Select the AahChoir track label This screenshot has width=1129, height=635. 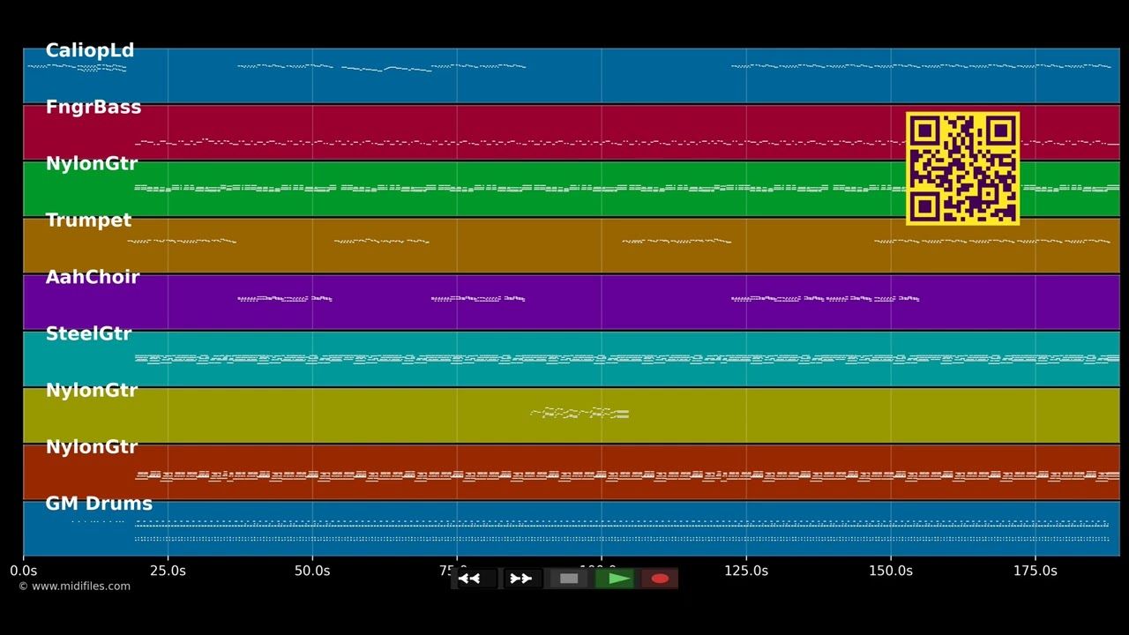point(93,277)
